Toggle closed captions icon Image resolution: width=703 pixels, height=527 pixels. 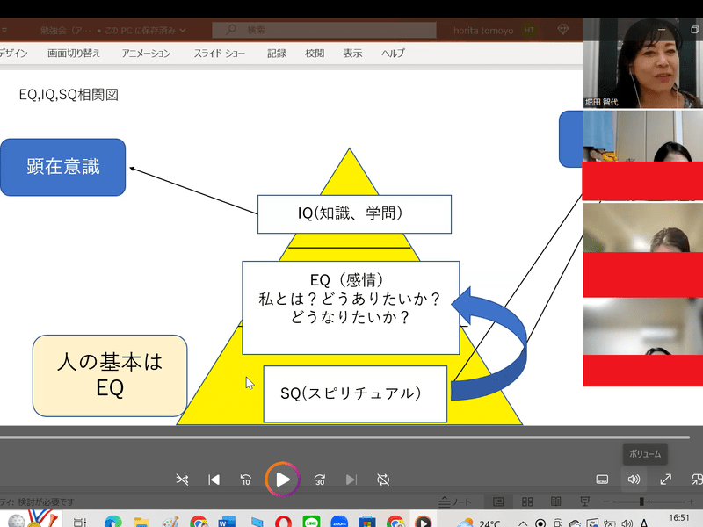(x=603, y=480)
